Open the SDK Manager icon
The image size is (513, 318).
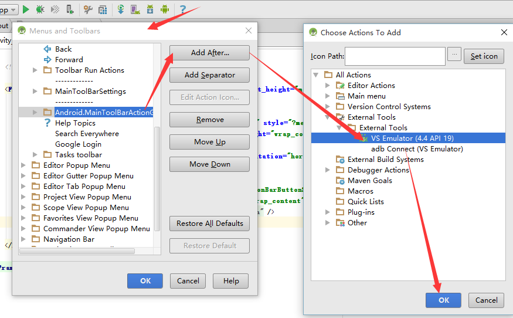click(x=150, y=9)
